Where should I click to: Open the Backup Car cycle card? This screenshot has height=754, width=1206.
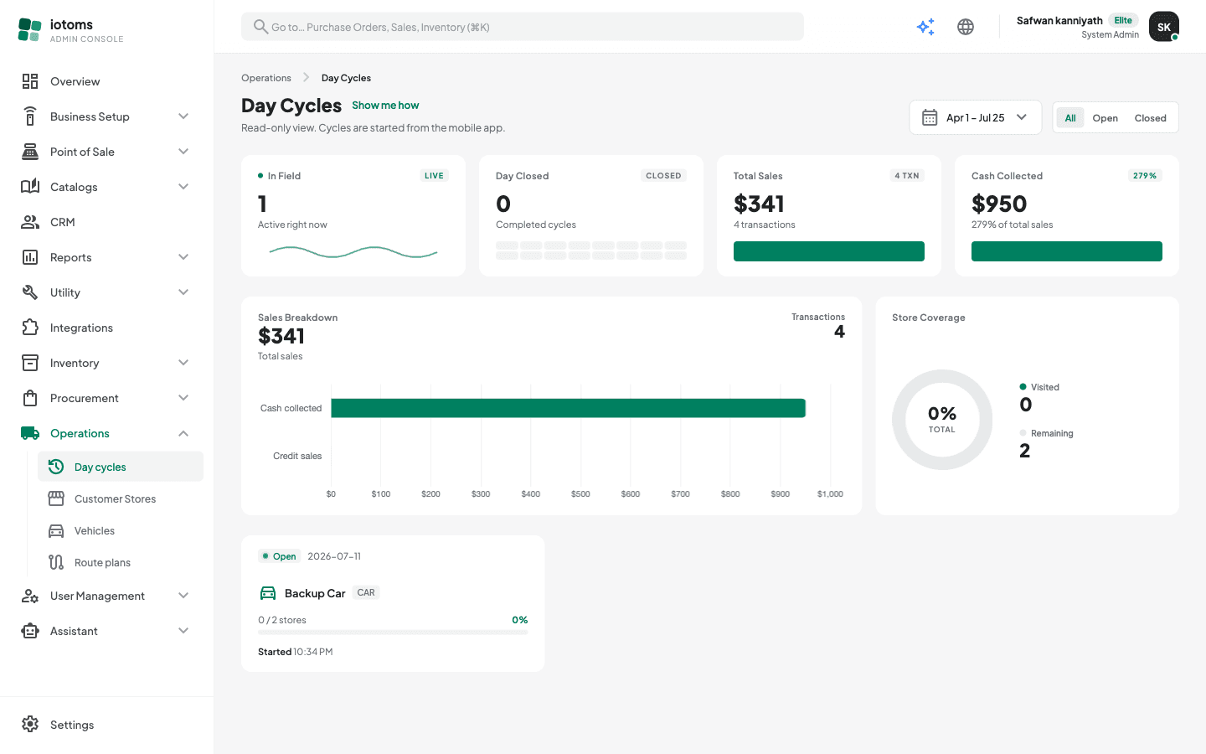pos(393,603)
